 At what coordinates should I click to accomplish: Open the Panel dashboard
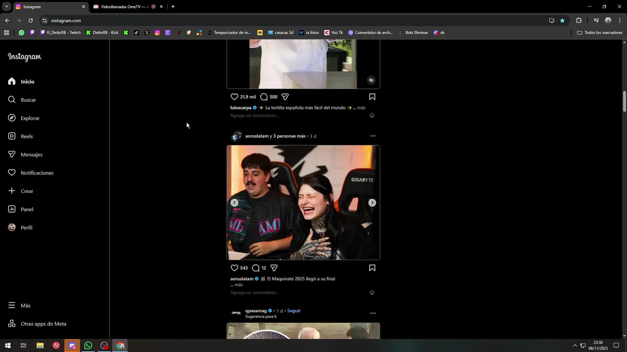(21, 209)
